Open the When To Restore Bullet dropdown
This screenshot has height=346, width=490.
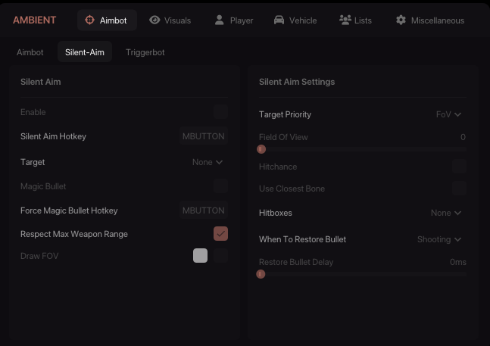(x=439, y=239)
